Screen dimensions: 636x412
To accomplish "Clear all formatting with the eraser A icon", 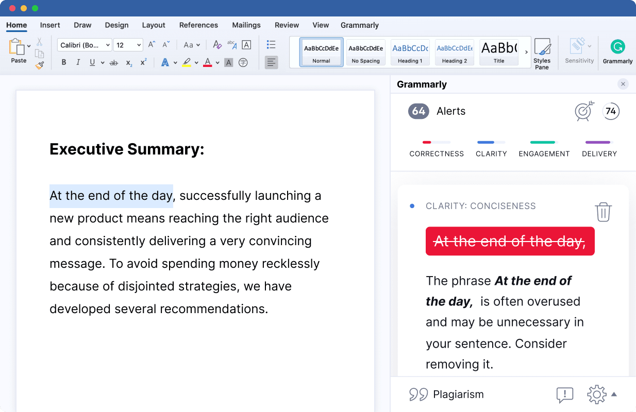I will coord(217,45).
